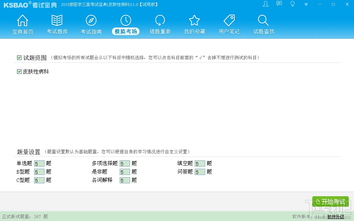Open 错题重做 redo wrong questions

click(160, 25)
